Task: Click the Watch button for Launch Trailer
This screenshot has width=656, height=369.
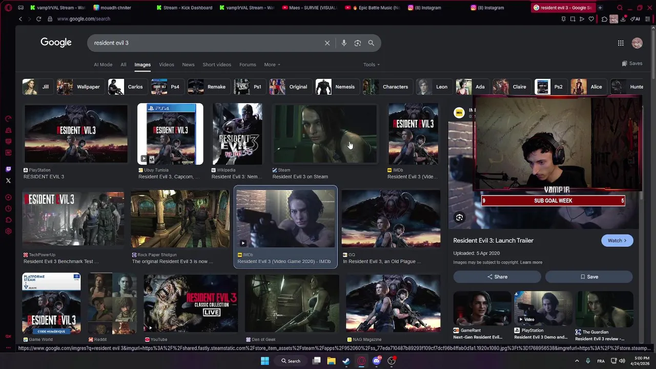Action: point(617,240)
